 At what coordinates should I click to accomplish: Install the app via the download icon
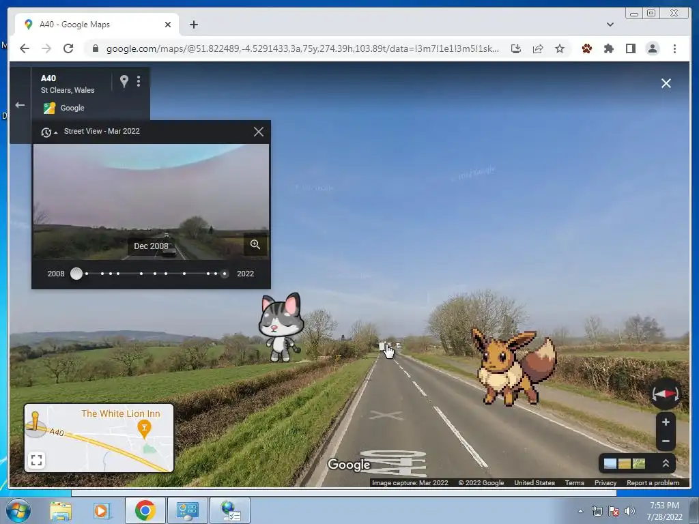coord(516,48)
